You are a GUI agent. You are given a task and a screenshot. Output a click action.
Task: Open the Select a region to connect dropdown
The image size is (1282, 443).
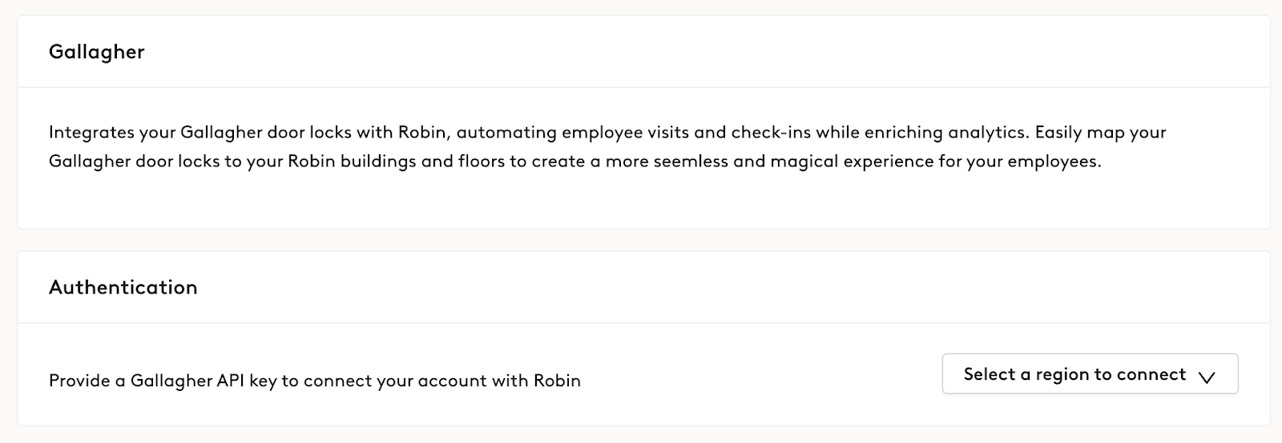tap(1089, 374)
